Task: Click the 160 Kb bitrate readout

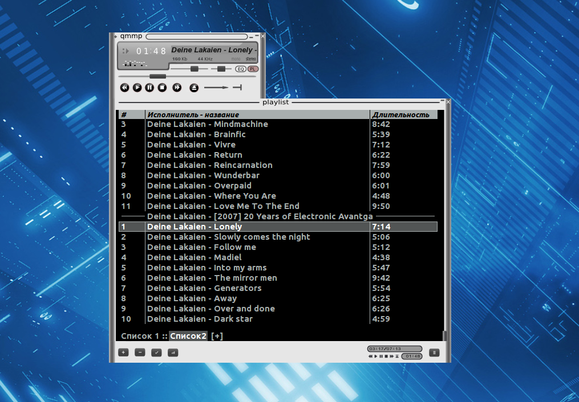Action: 180,59
